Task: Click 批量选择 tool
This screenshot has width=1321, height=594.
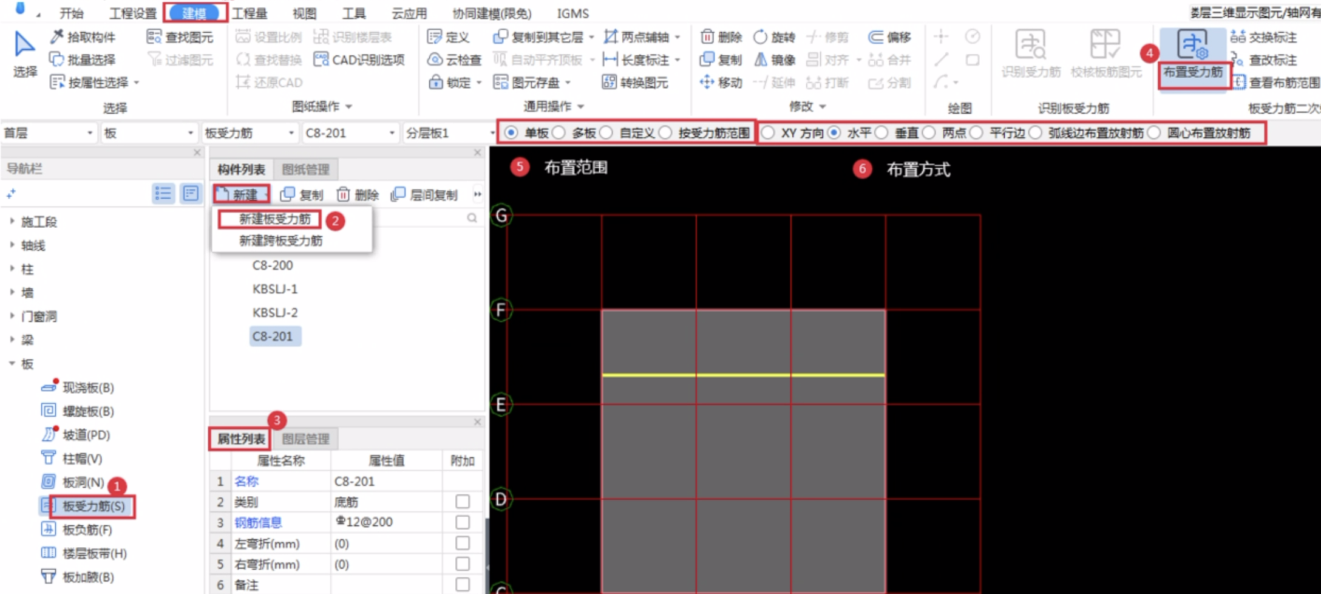Action: click(x=83, y=60)
